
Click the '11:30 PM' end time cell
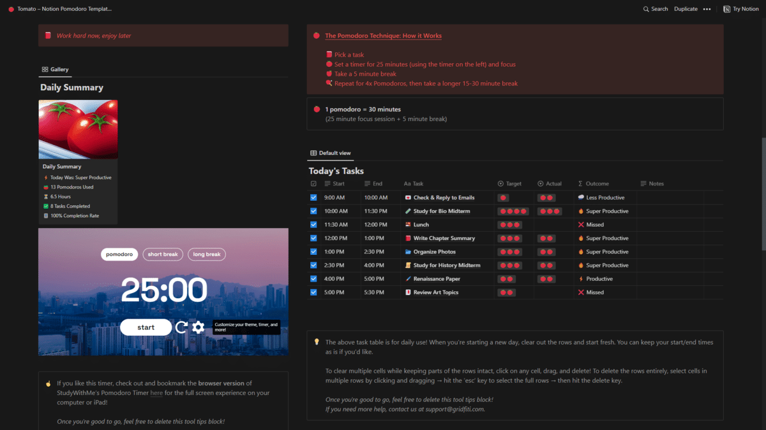(380, 211)
